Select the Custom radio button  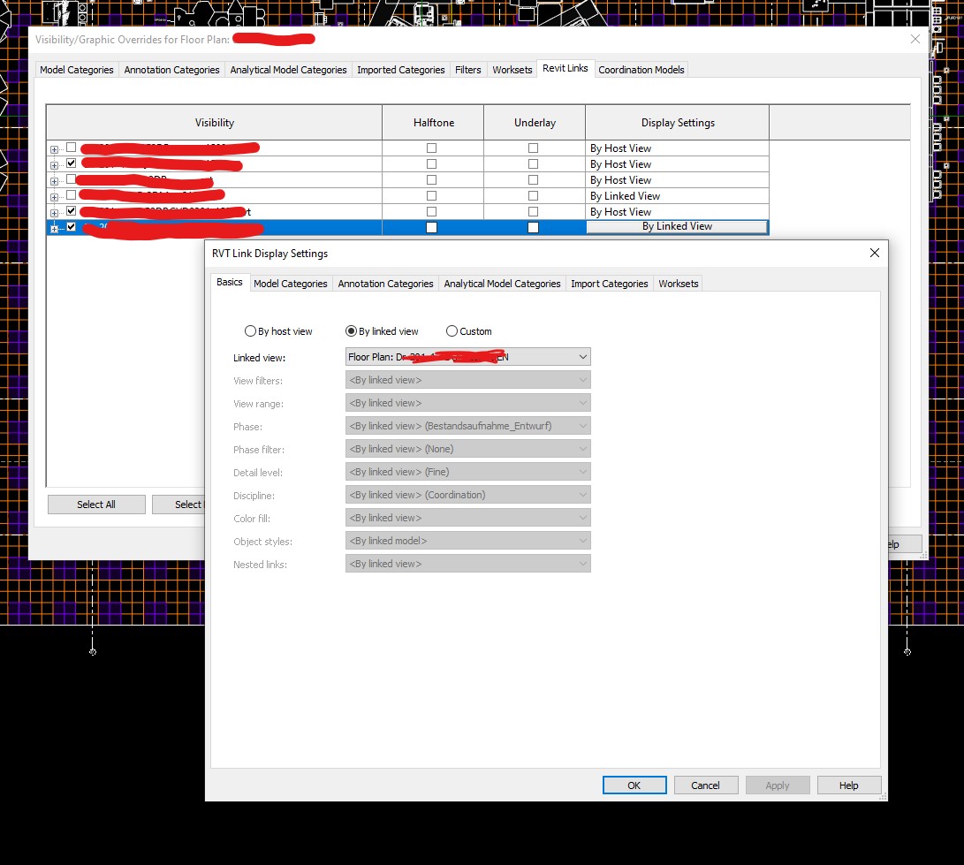[452, 330]
